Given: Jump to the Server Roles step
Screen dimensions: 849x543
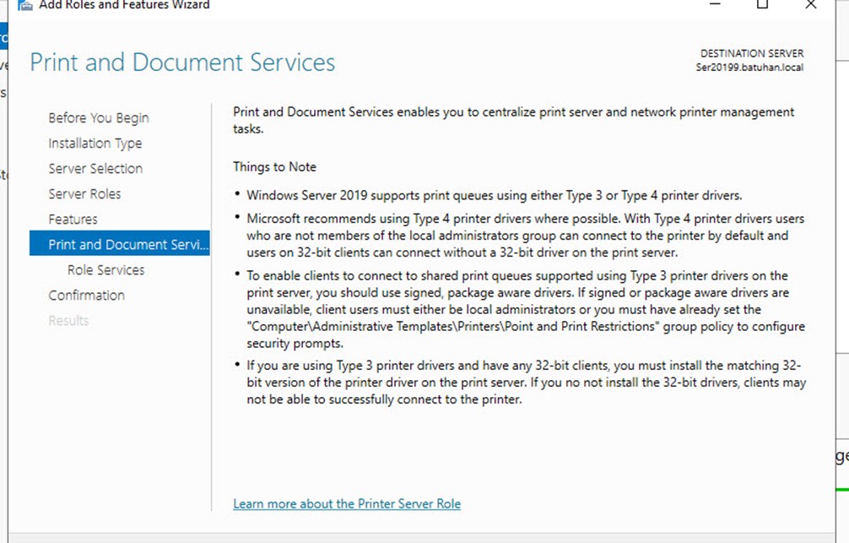Looking at the screenshot, I should (x=84, y=194).
